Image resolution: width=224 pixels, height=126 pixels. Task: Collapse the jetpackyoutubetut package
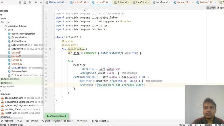click(2, 26)
